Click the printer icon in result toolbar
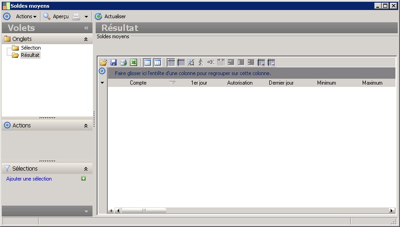Image resolution: width=400 pixels, height=227 pixels. click(x=123, y=62)
